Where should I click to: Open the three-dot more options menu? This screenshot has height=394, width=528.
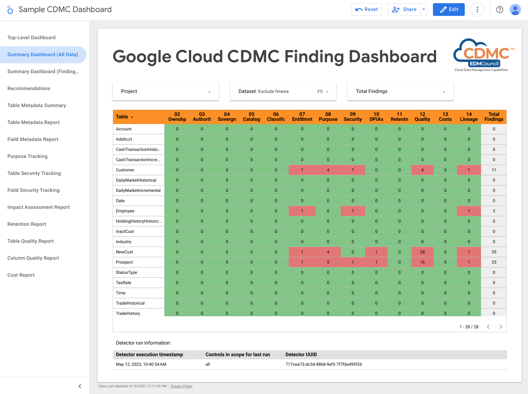[477, 10]
